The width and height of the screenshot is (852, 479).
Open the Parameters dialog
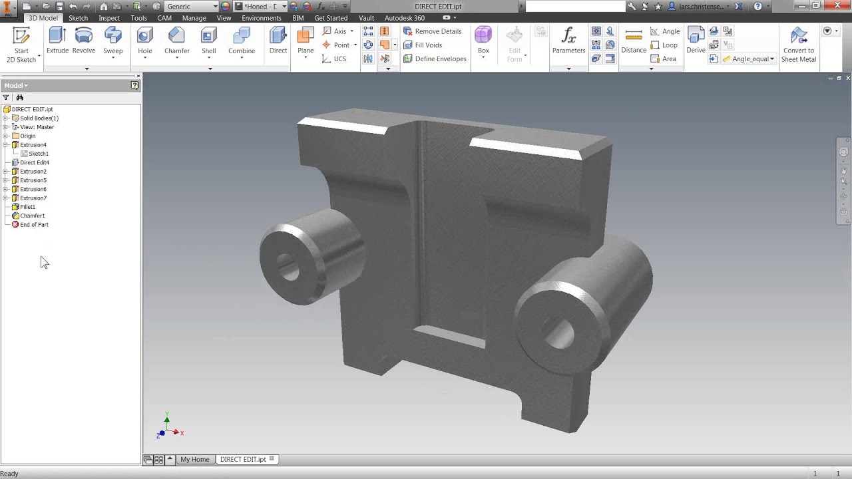point(568,41)
